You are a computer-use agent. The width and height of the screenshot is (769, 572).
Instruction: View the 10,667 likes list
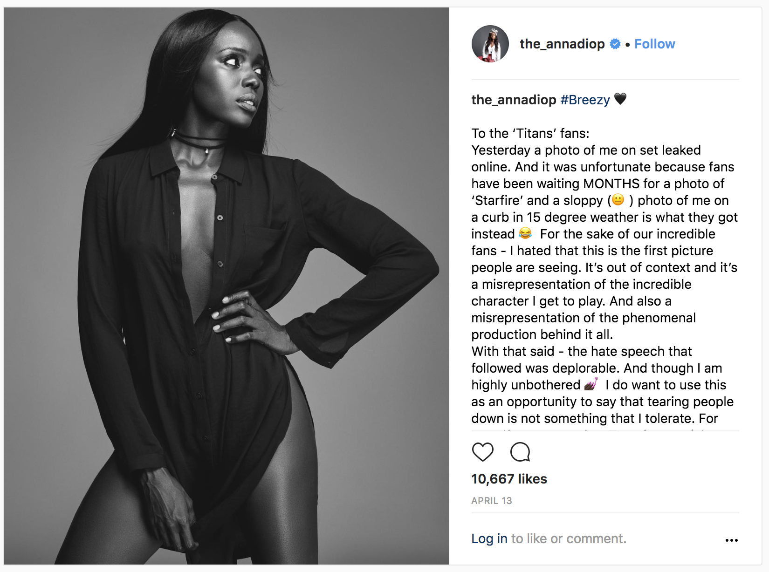click(509, 479)
